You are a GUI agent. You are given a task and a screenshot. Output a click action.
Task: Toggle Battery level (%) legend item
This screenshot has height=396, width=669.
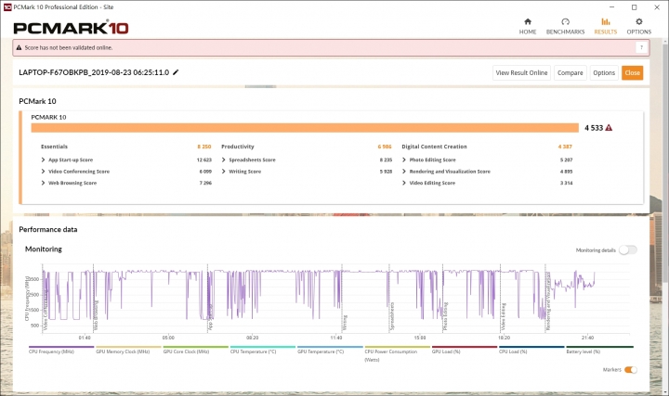tap(599, 350)
